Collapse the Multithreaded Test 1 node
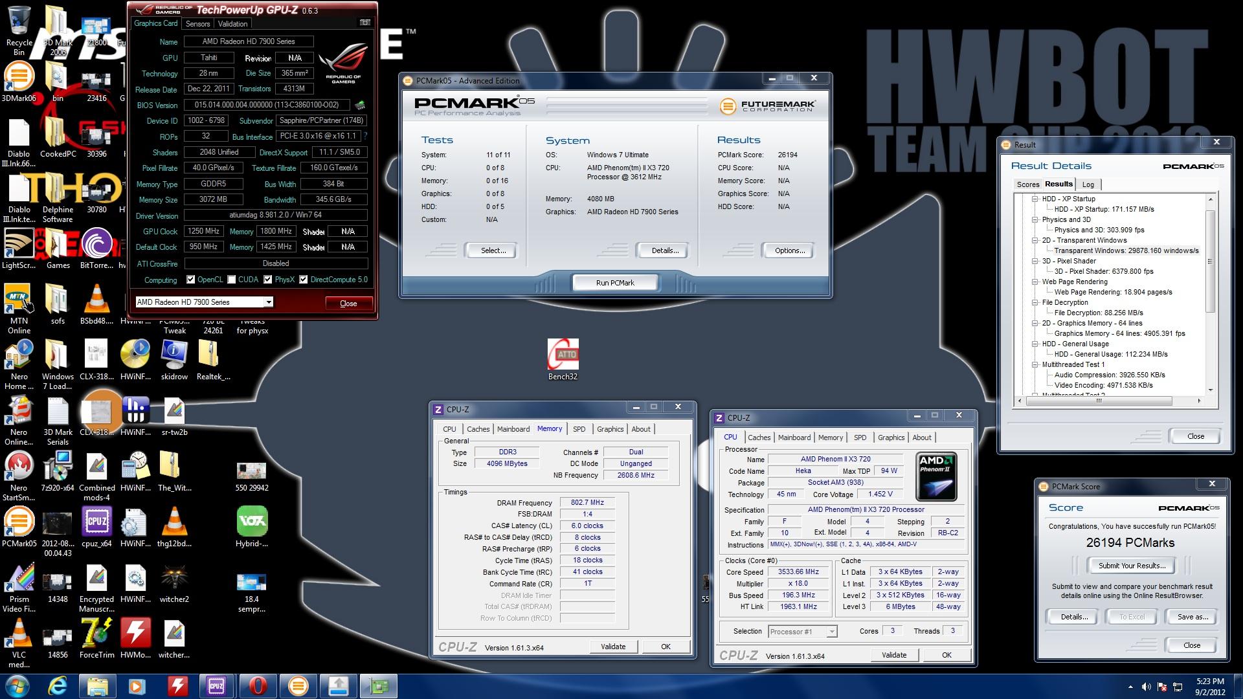The image size is (1243, 699). (x=1035, y=364)
